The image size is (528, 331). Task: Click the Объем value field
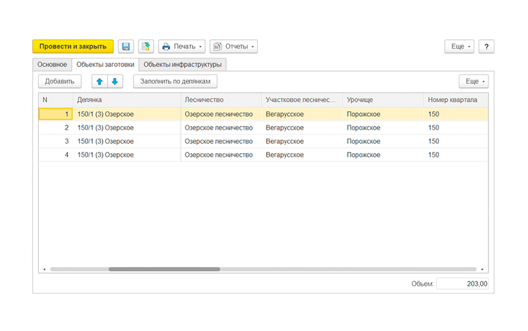(x=462, y=284)
